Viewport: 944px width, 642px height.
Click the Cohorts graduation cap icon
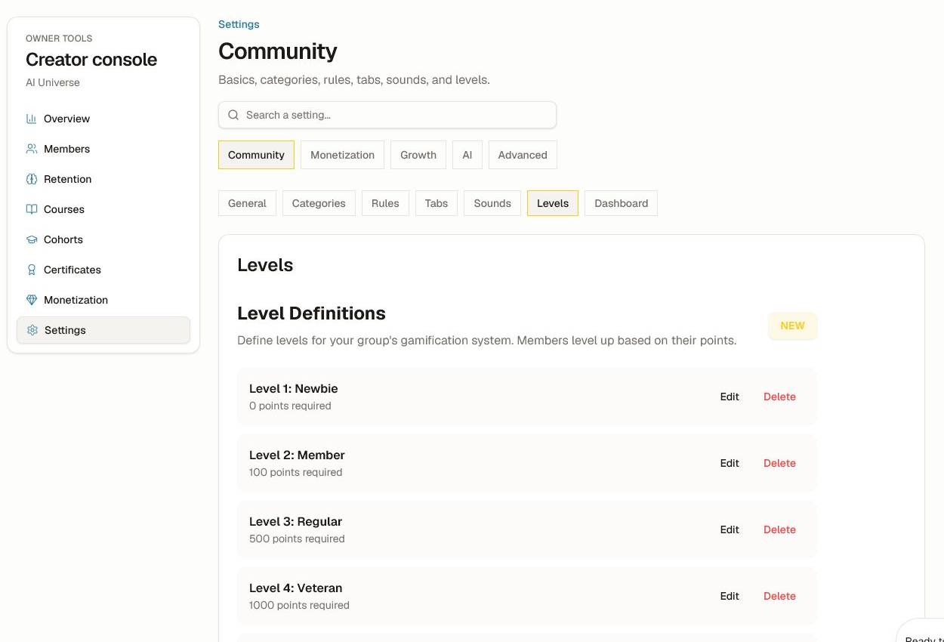coord(32,239)
